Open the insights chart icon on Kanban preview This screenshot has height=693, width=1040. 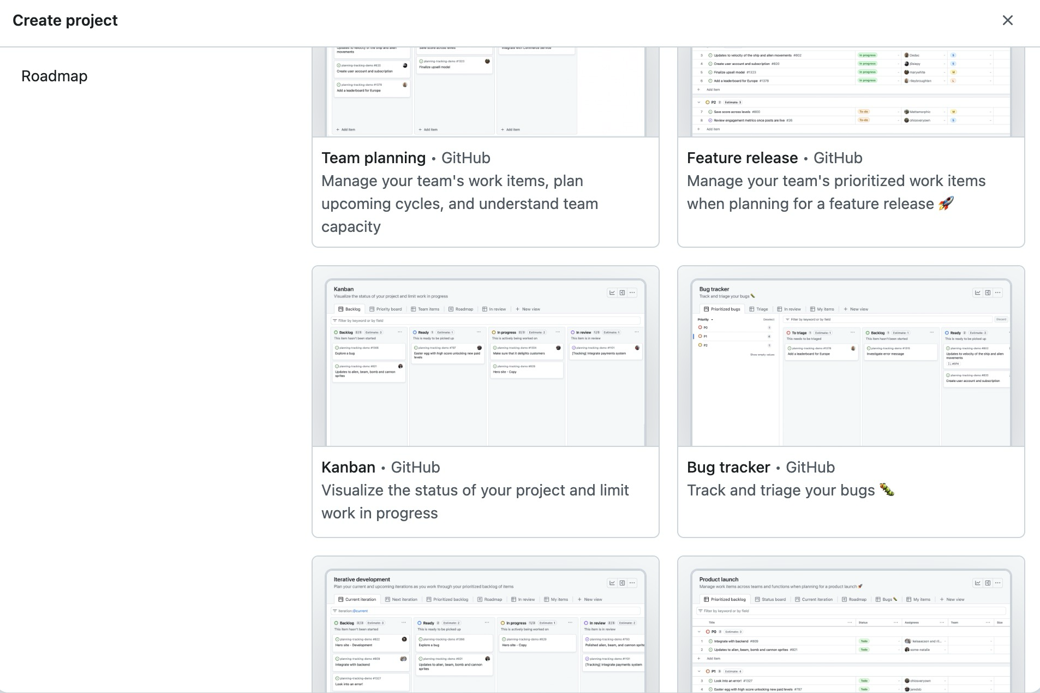pos(613,292)
